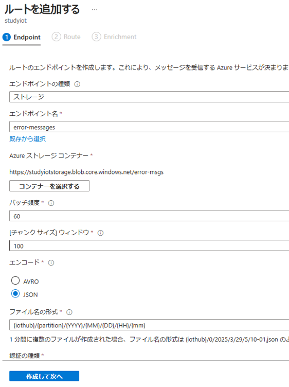This screenshot has width=289, height=387.
Task: Click the バッチ頻度 field showing 60
Action: pos(149,216)
